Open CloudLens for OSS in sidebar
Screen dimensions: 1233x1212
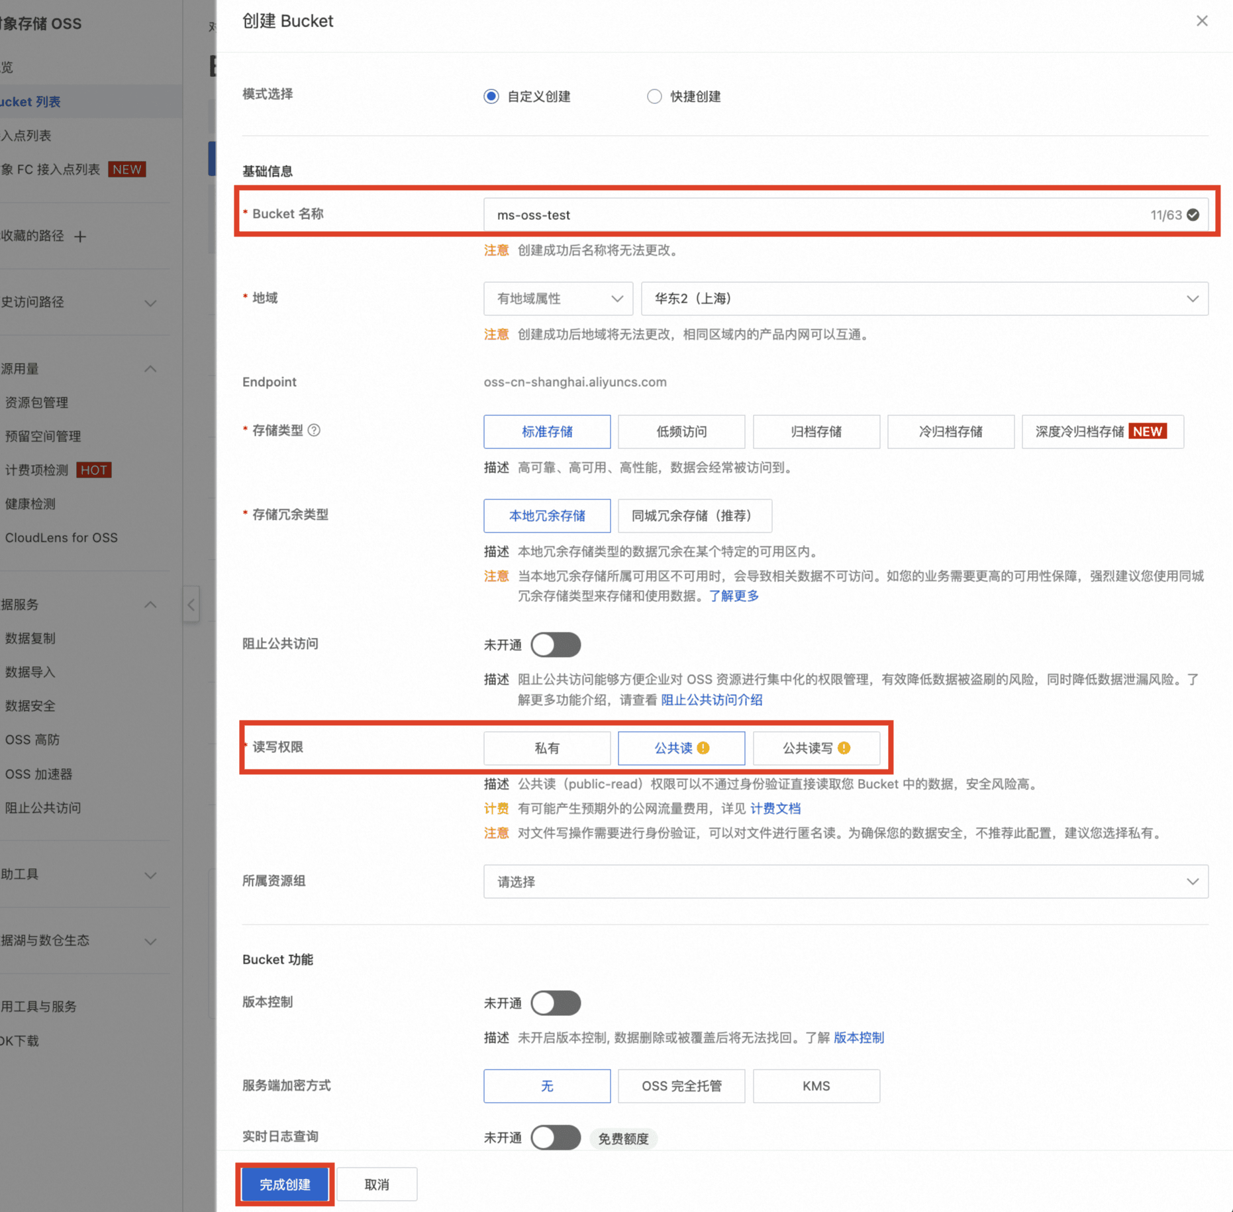(62, 537)
